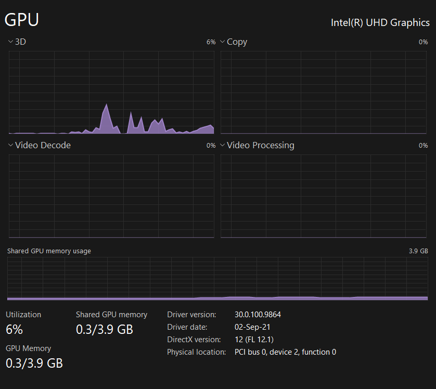Click the Shared GPU memory usage graph

(x=217, y=279)
